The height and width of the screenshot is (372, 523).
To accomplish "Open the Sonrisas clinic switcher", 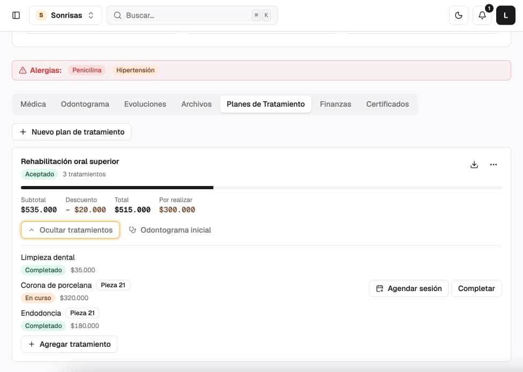I will 65,16.
